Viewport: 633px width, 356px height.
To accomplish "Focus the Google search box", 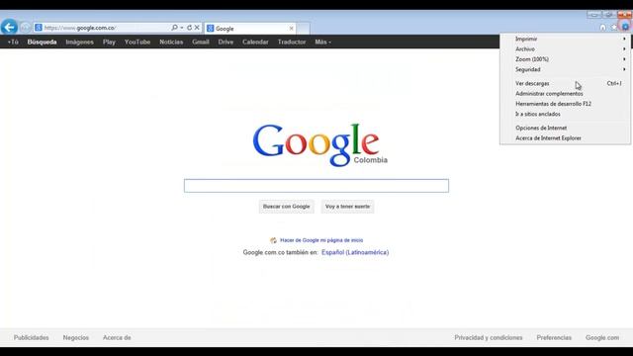I will pos(316,186).
